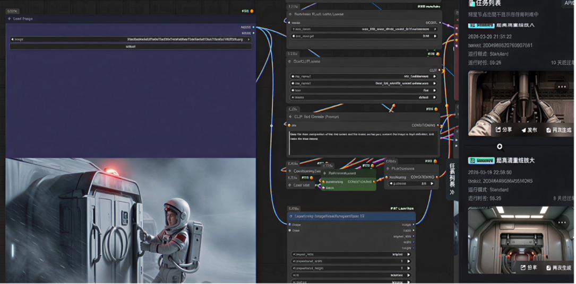Expand the unet_name dropdown right arrow
Screen dimensions: 576x284
[x=435, y=29]
